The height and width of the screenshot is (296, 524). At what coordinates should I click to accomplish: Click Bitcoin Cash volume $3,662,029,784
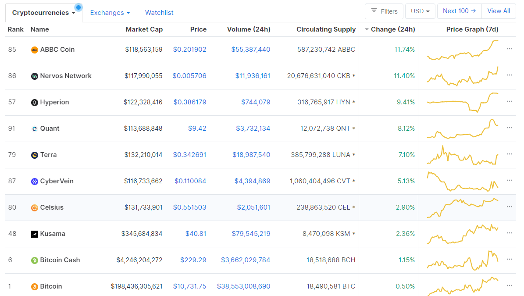[x=246, y=260]
